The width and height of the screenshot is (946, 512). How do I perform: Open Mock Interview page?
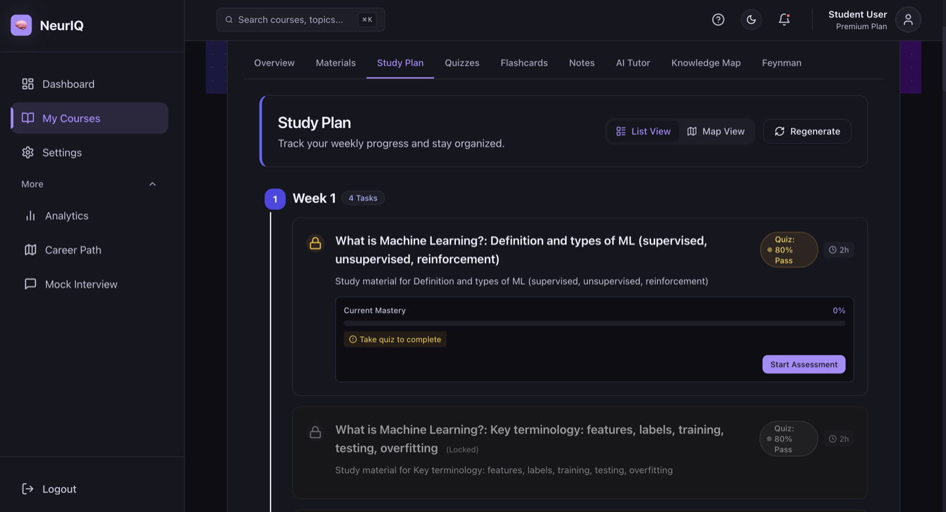point(89,284)
